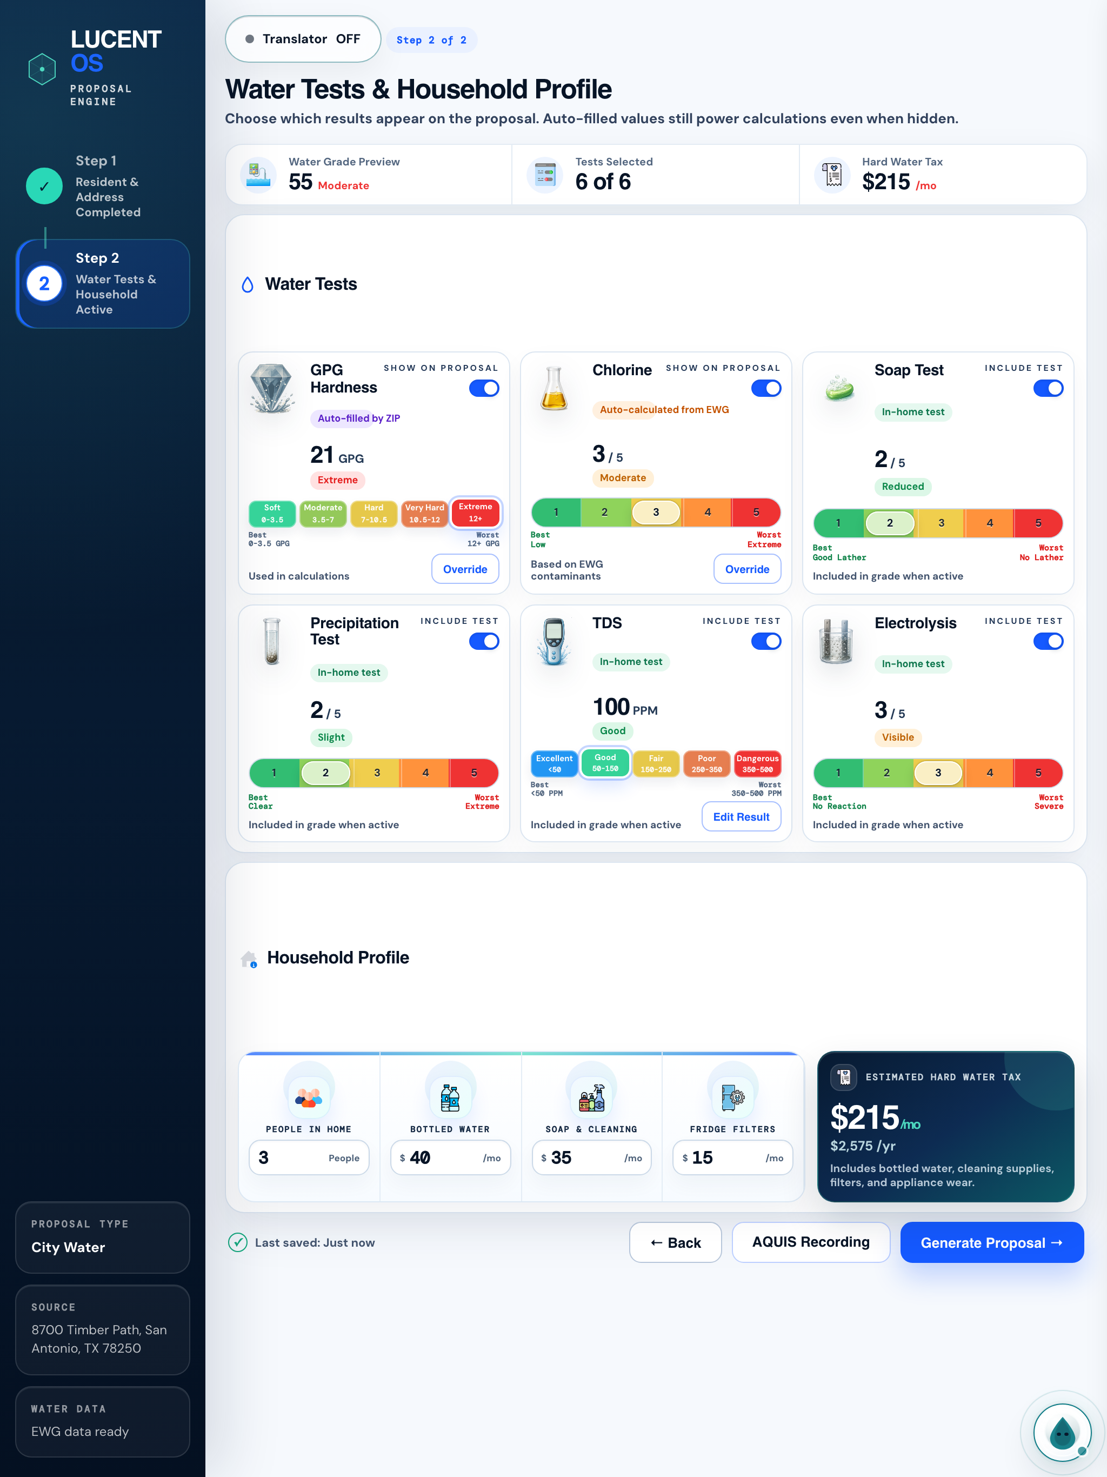The height and width of the screenshot is (1477, 1107).
Task: Click the Source address panel
Action: (x=103, y=1329)
